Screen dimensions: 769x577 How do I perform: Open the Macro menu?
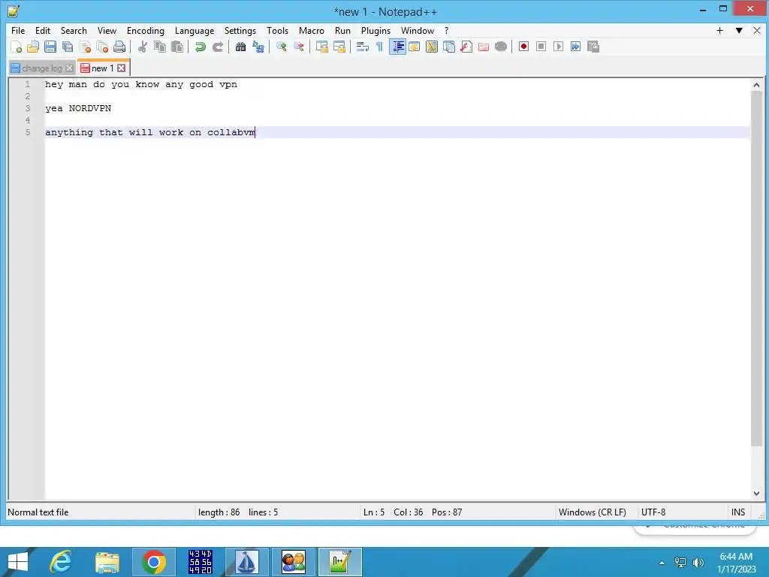coord(312,30)
